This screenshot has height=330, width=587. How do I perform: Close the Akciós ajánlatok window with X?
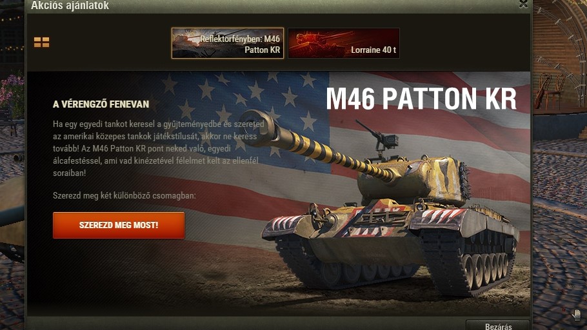click(x=523, y=4)
